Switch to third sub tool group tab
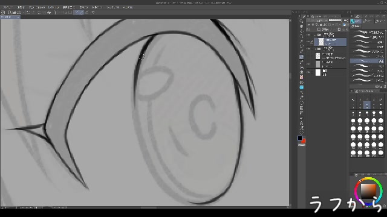The height and width of the screenshot is (217, 387). point(380,21)
